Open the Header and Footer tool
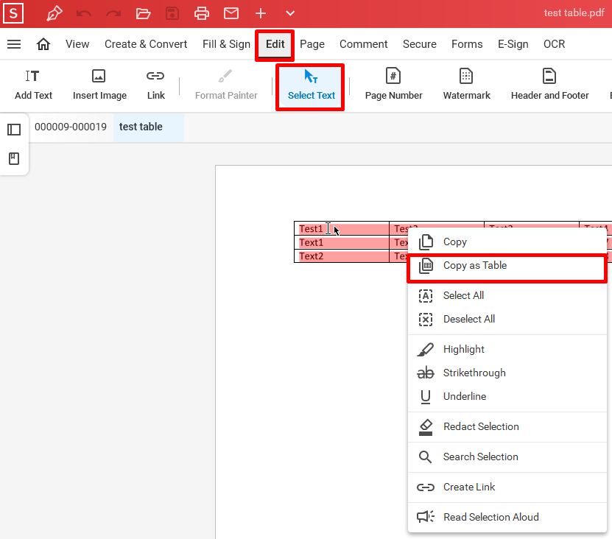The width and height of the screenshot is (612, 539). pos(549,85)
